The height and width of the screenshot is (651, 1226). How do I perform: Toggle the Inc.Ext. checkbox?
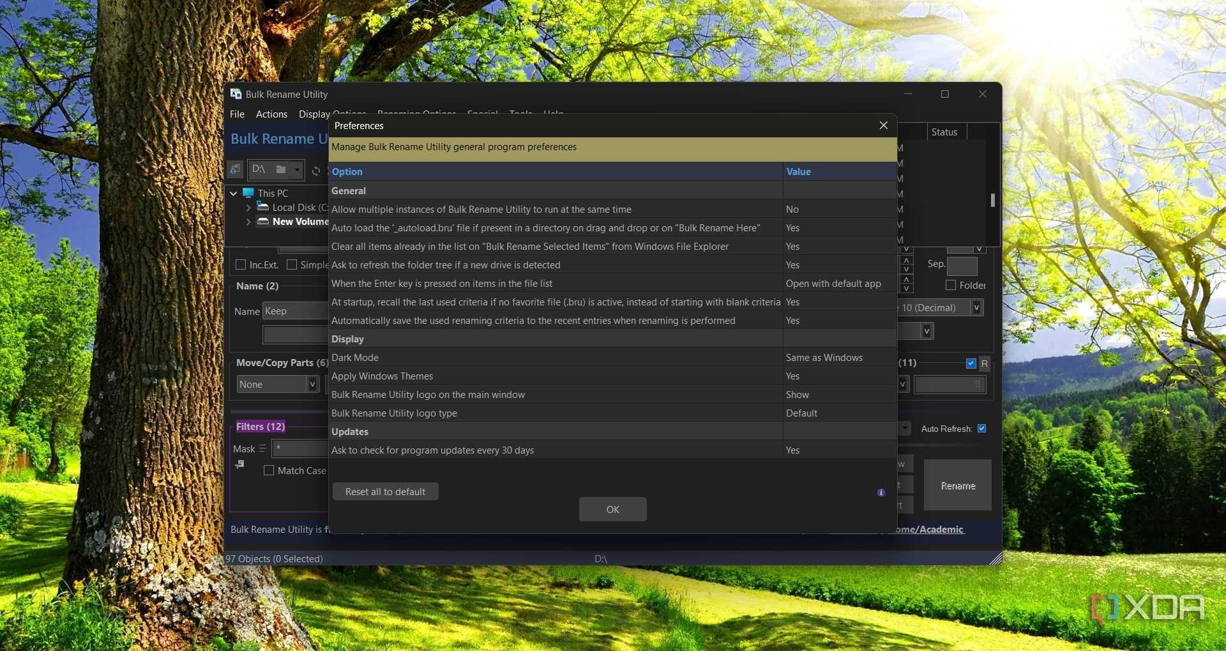tap(241, 264)
